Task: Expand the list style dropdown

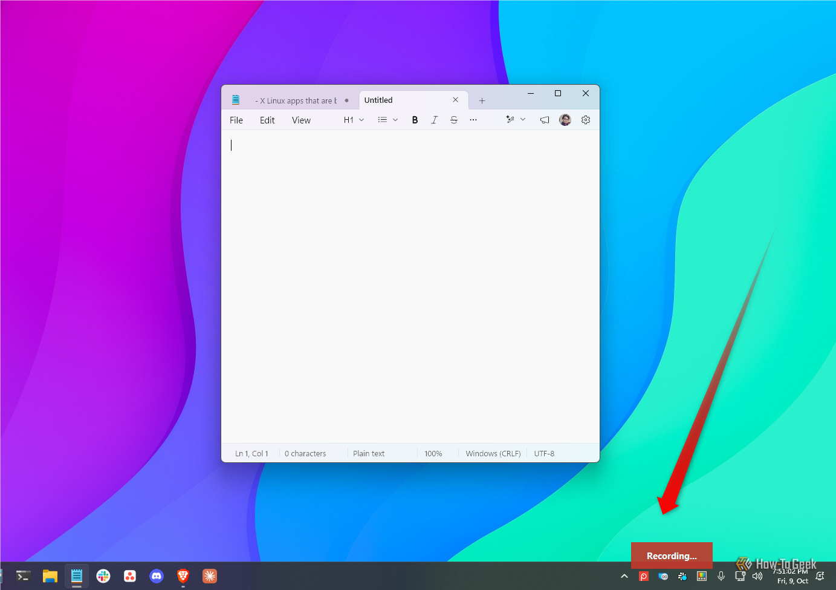Action: [388, 120]
